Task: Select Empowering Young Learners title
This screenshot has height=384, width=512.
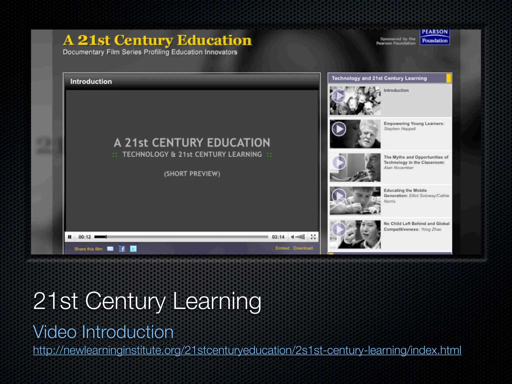Action: [414, 123]
